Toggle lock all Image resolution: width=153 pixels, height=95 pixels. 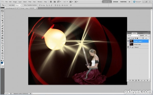[137, 38]
